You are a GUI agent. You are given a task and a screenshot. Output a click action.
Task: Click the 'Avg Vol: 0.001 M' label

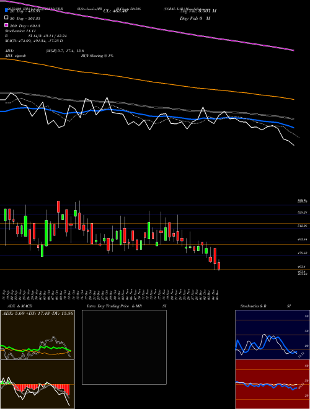(198, 11)
